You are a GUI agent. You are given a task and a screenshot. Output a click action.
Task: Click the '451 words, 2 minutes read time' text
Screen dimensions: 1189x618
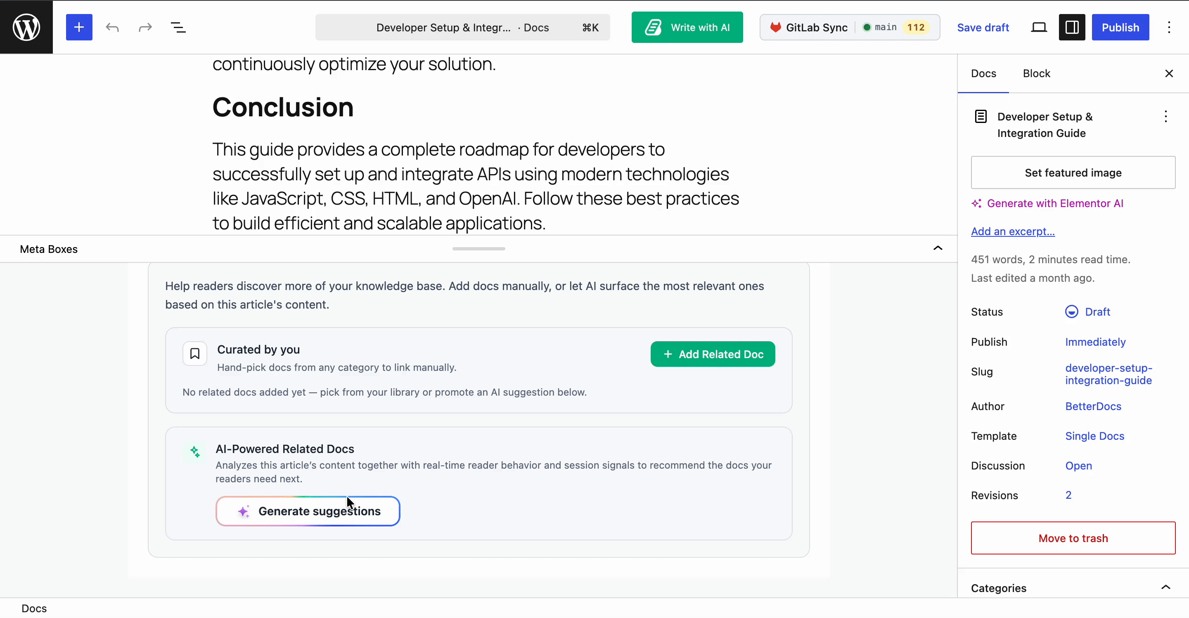(x=1051, y=259)
